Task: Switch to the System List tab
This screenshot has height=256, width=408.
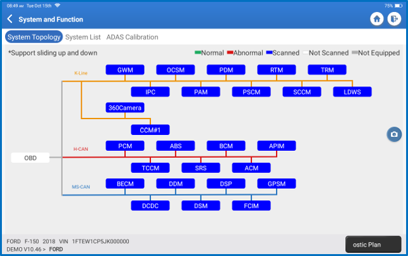Action: (x=82, y=37)
